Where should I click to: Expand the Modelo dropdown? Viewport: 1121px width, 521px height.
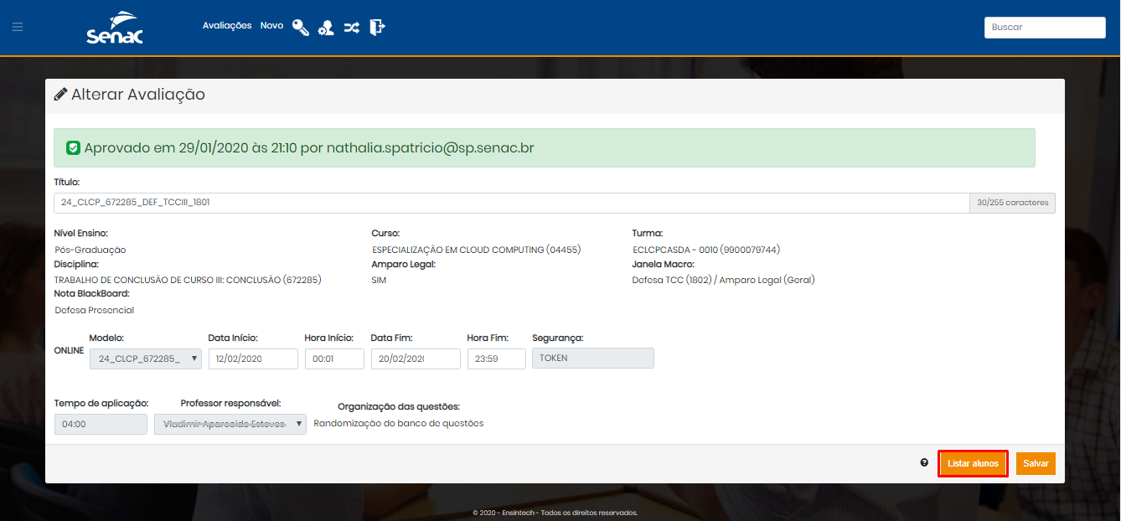145,359
